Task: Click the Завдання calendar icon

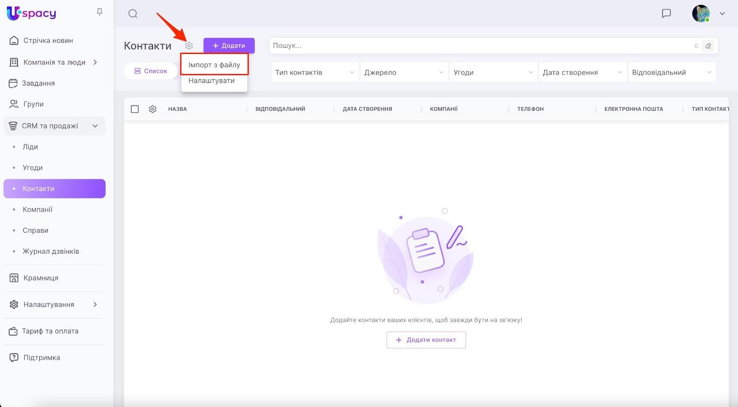Action: pyautogui.click(x=13, y=83)
